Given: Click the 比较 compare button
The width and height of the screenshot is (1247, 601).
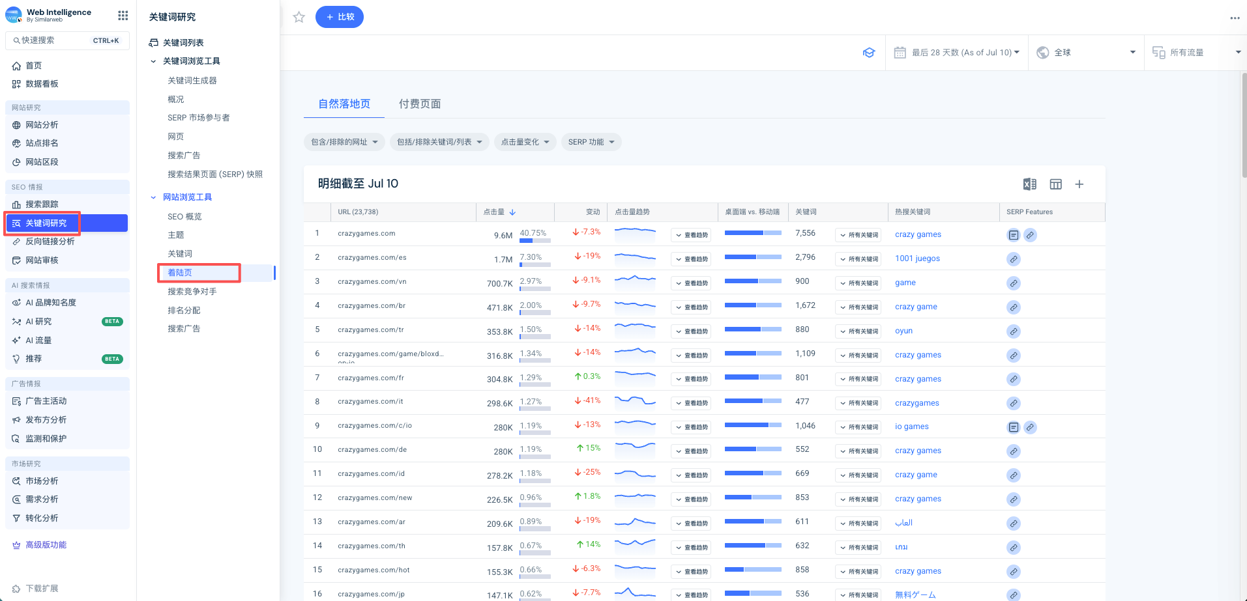Looking at the screenshot, I should pyautogui.click(x=340, y=17).
